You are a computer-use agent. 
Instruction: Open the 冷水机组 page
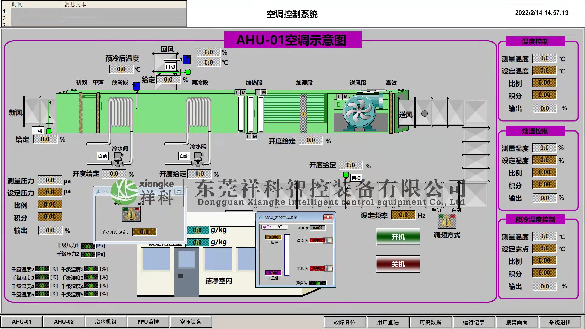[105, 322]
